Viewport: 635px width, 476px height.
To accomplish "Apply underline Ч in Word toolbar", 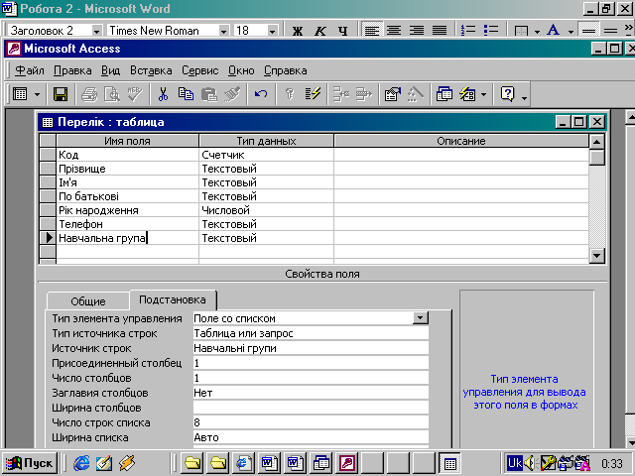I will coord(343,31).
